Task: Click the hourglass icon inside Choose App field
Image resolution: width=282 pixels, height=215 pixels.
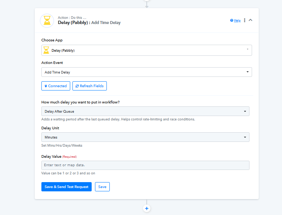Action: coord(46,50)
